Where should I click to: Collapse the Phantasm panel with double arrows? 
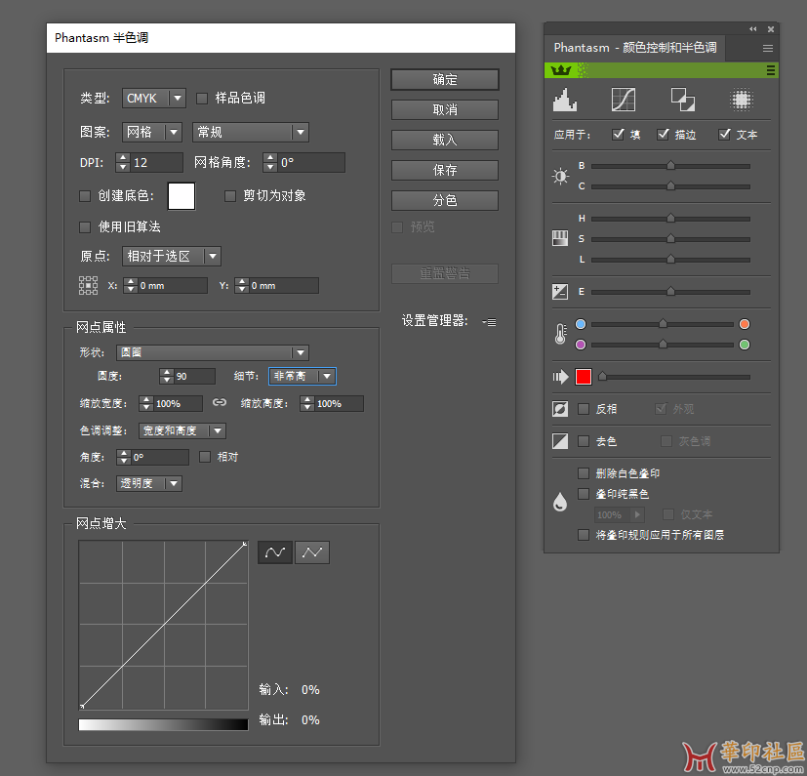coord(753,29)
